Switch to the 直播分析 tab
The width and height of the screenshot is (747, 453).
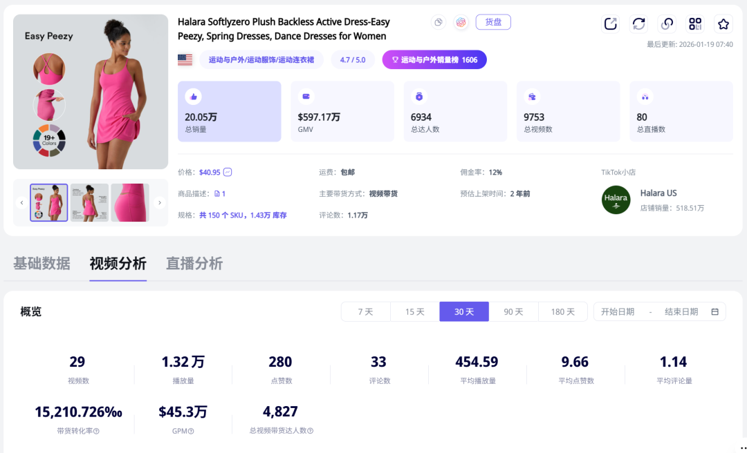point(194,263)
